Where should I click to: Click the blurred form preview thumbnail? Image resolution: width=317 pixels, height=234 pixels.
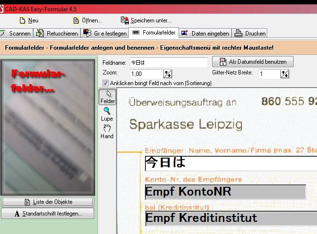(x=47, y=126)
